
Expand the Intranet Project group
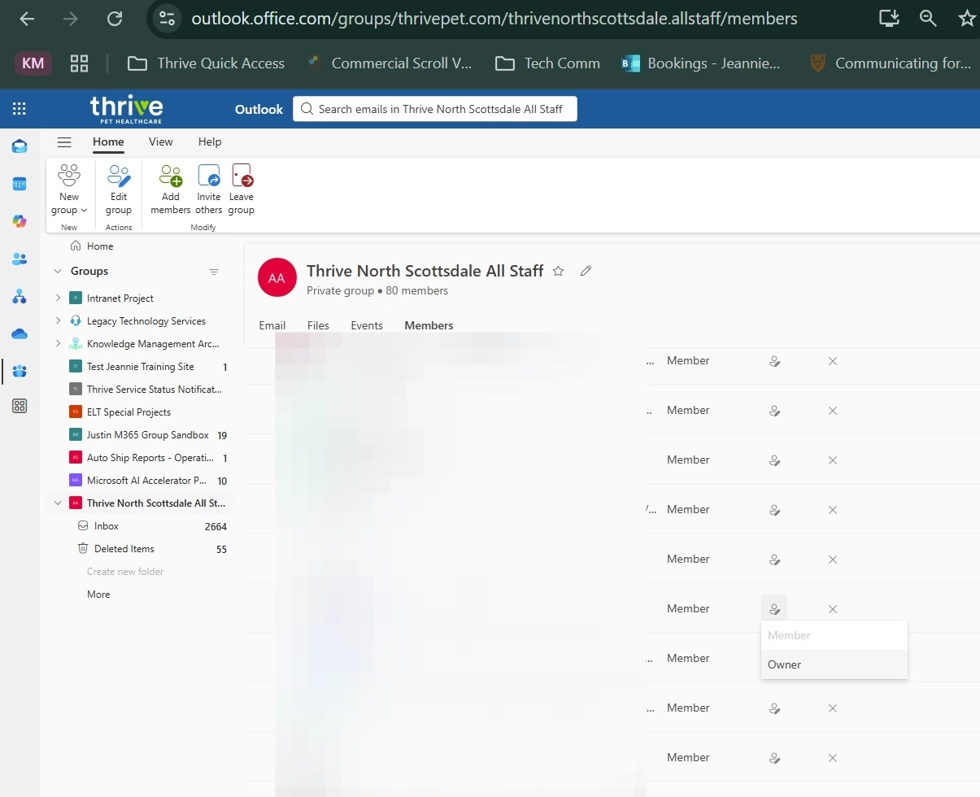click(x=58, y=298)
